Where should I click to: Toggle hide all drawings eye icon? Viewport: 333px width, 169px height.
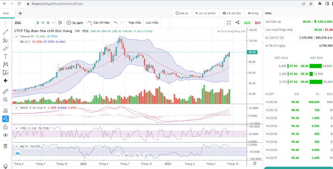[x=6, y=135]
